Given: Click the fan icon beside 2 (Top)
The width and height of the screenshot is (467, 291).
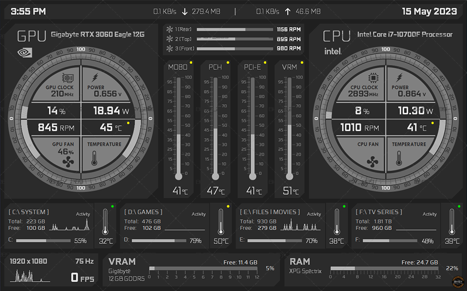Looking at the screenshot, I should (169, 39).
